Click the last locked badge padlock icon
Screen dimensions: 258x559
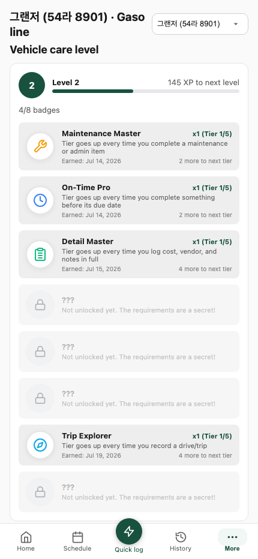tap(40, 492)
